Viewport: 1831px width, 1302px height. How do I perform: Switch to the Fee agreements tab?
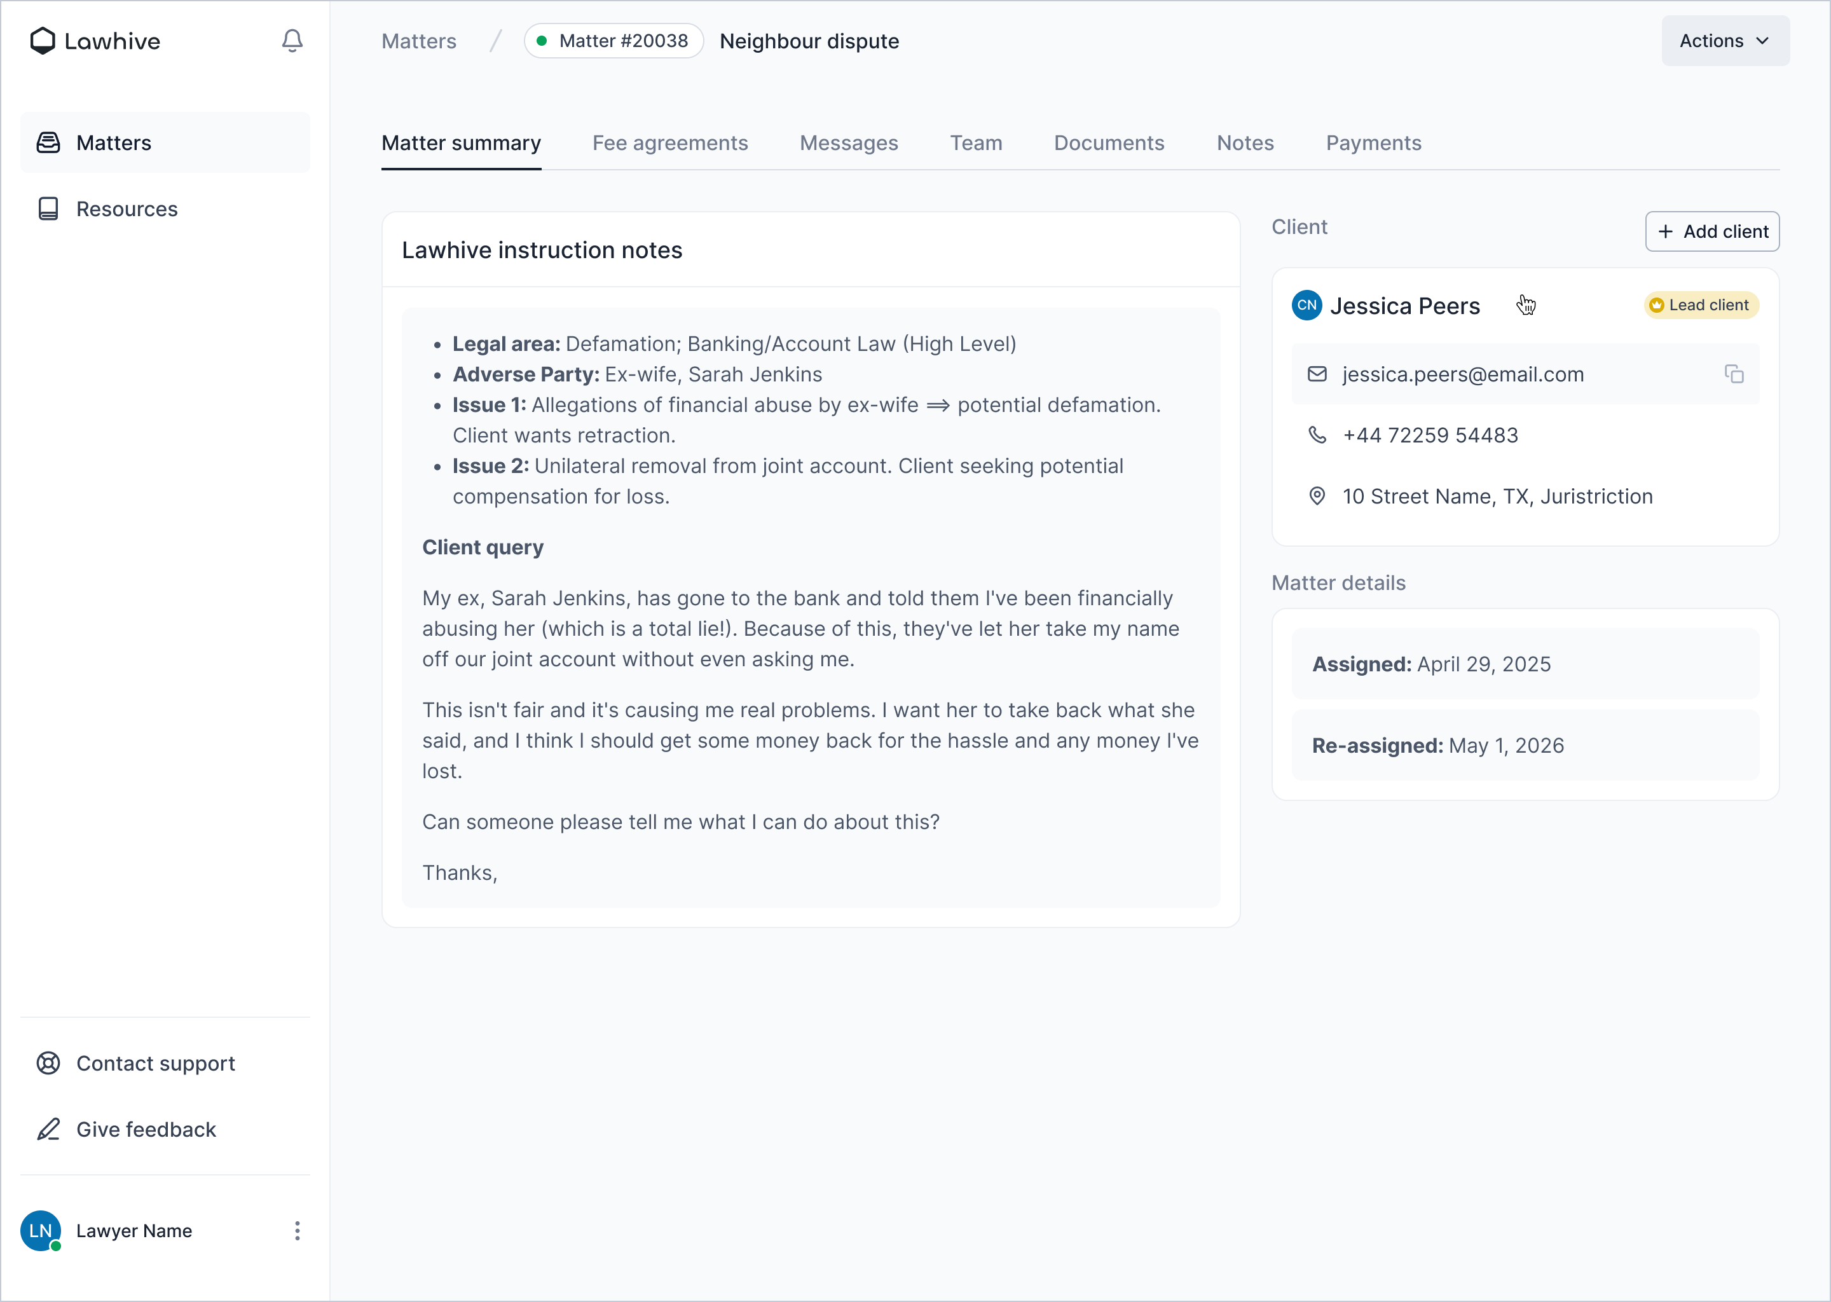point(670,144)
